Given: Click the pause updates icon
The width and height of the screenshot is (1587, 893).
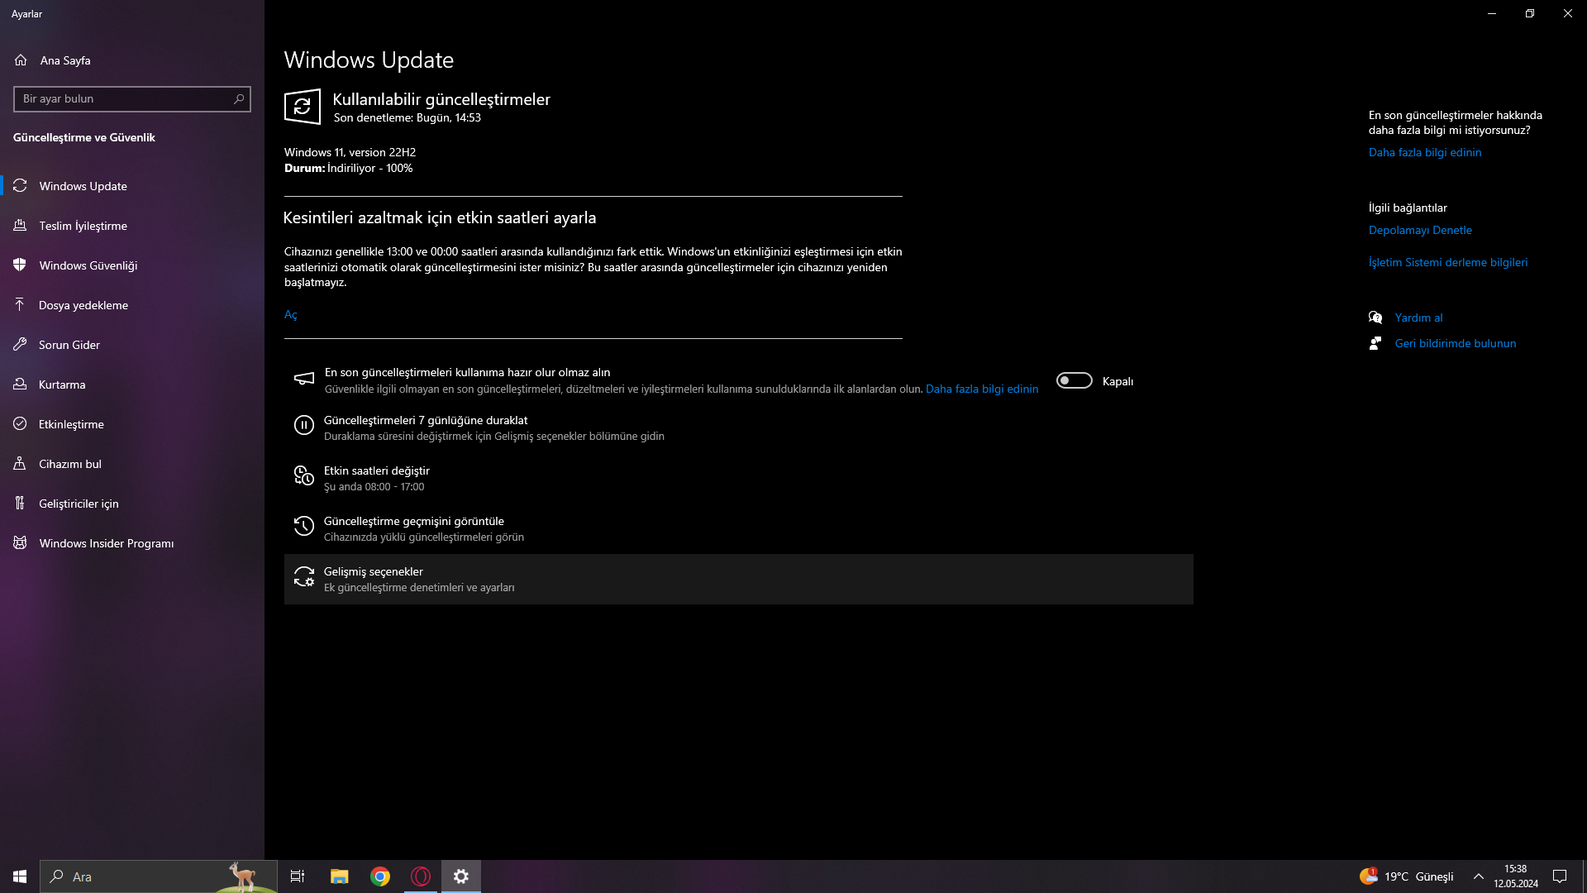Looking at the screenshot, I should [x=303, y=426].
